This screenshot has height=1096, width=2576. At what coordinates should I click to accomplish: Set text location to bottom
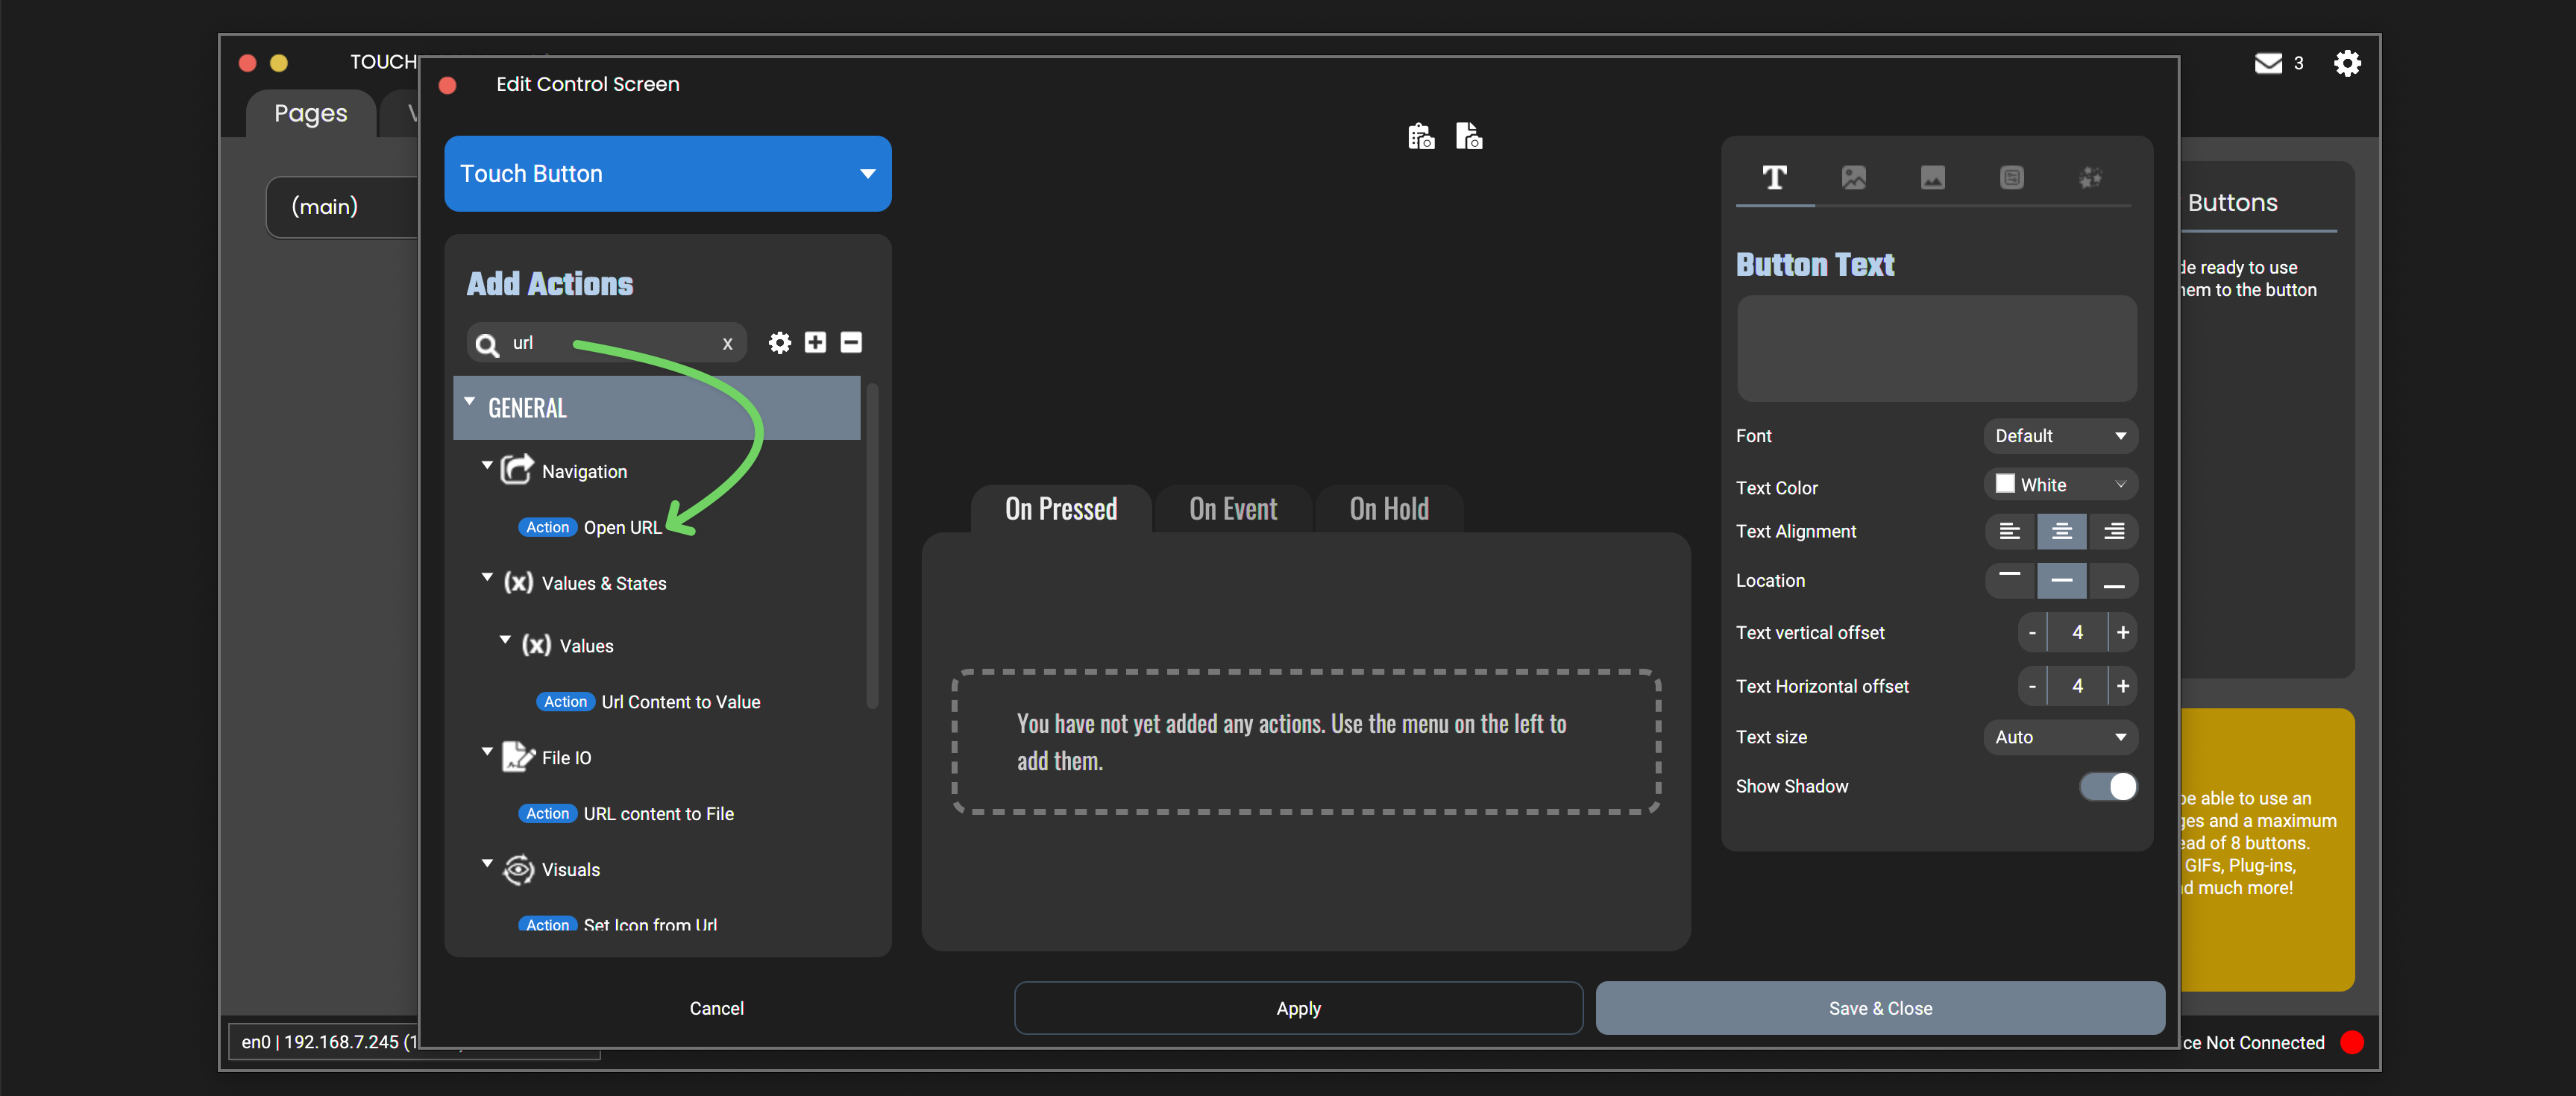(2113, 581)
